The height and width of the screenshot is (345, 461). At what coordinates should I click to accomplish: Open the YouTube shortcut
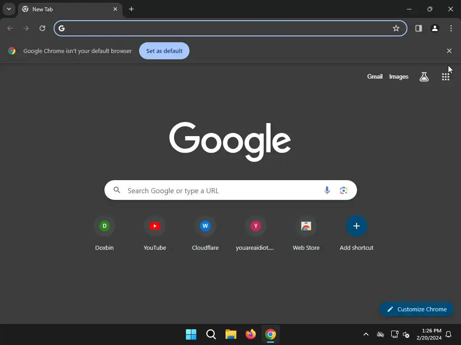pos(155,234)
